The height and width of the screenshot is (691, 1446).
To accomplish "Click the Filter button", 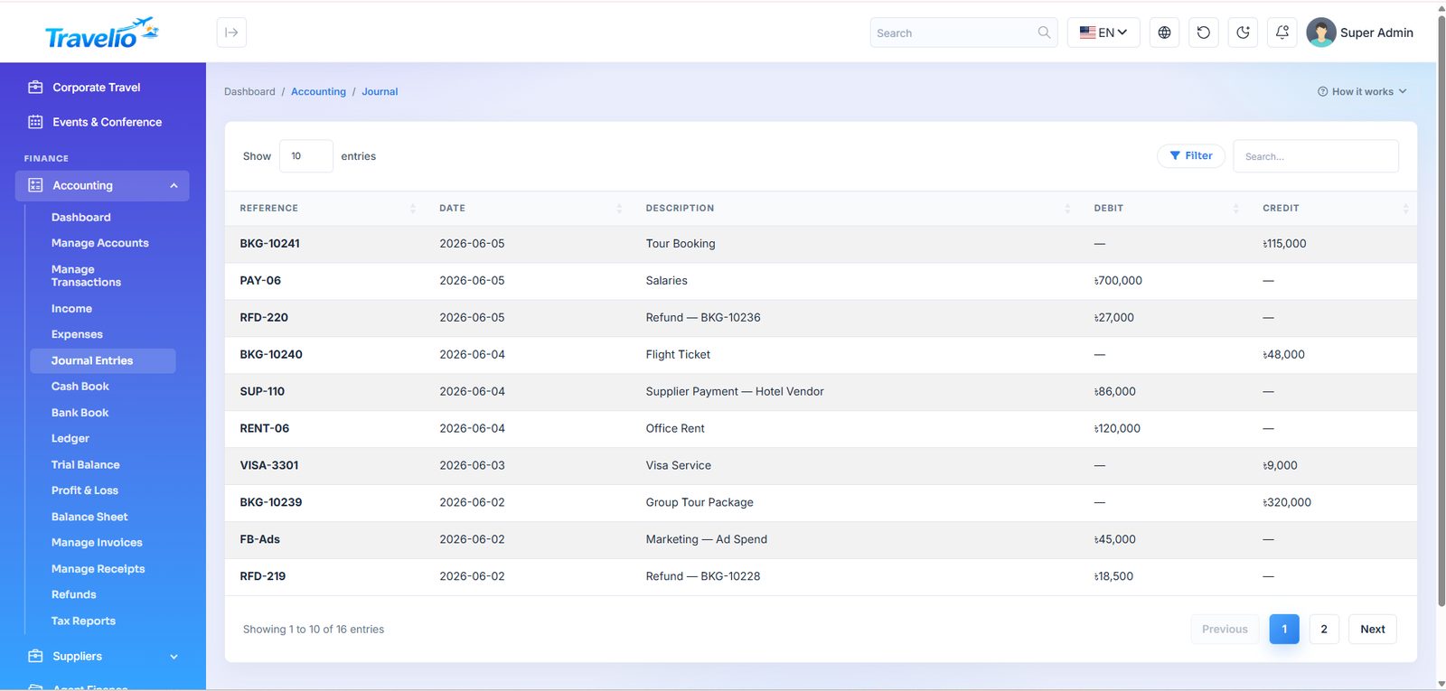I will (1191, 155).
